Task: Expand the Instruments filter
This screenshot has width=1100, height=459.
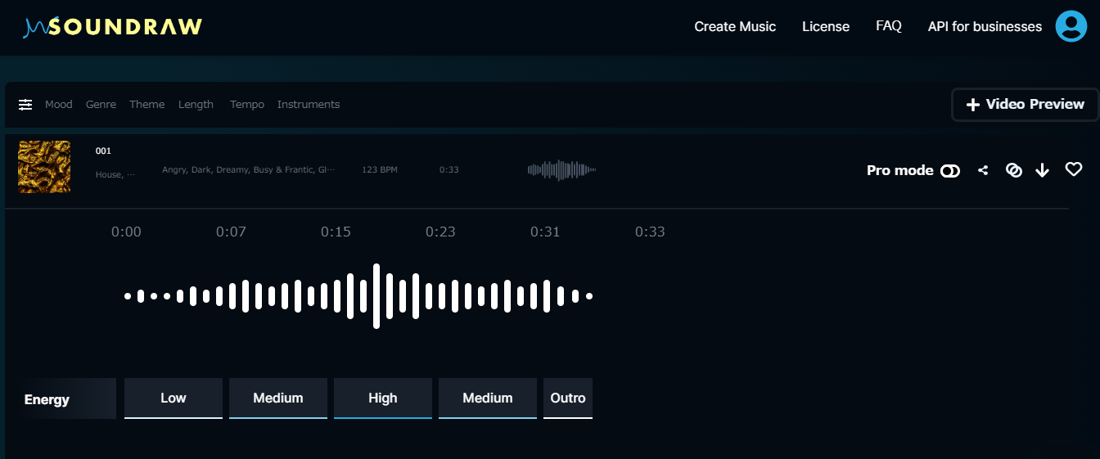Action: [x=308, y=105]
